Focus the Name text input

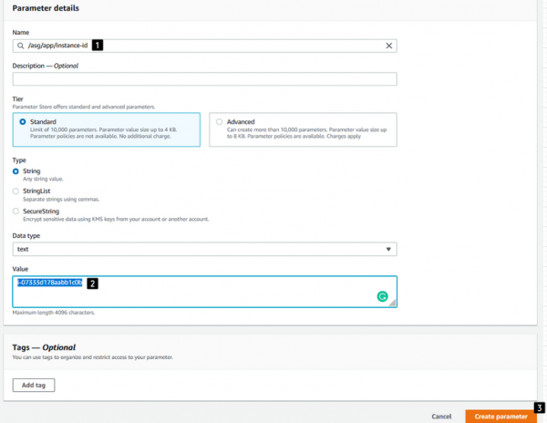[x=228, y=45]
